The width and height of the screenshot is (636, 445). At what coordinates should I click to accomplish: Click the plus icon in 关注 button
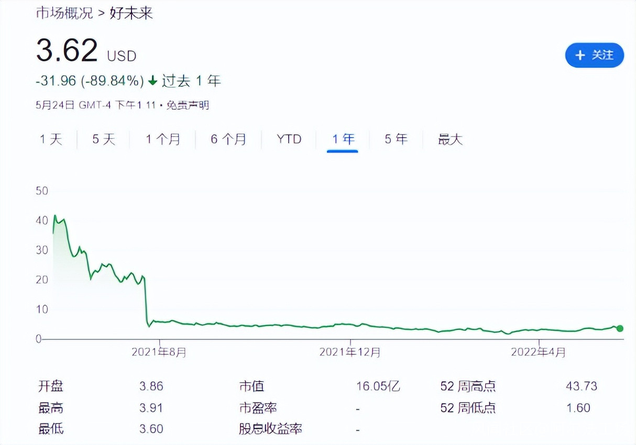(580, 55)
